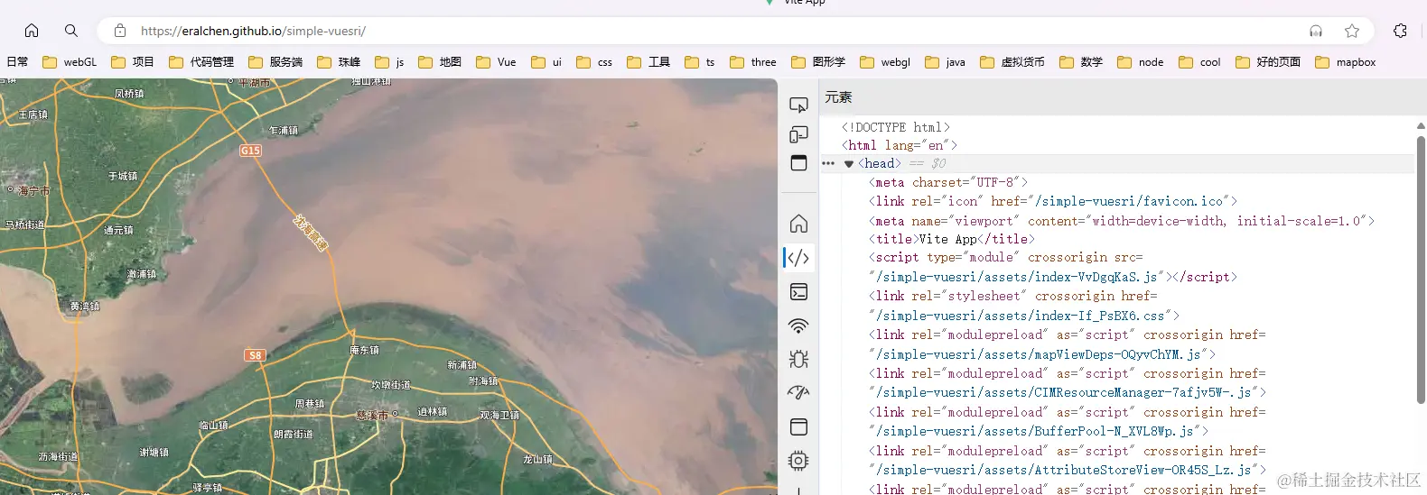Click the 海宁市 city label on map
1427x495 pixels.
pos(33,191)
